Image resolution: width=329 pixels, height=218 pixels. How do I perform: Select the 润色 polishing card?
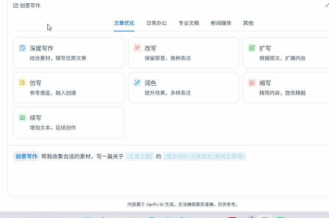coord(184,87)
